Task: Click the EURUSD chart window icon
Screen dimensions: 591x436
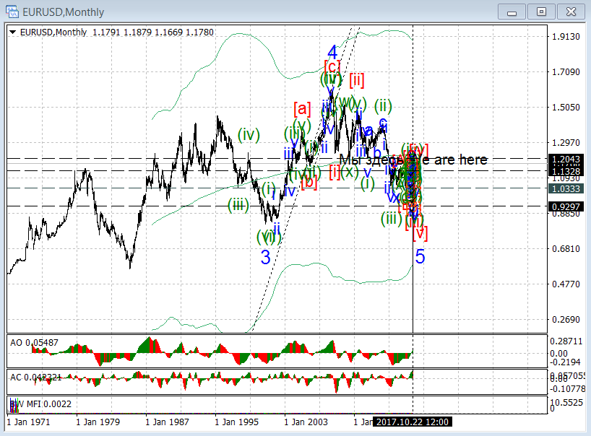Action: pos(12,12)
